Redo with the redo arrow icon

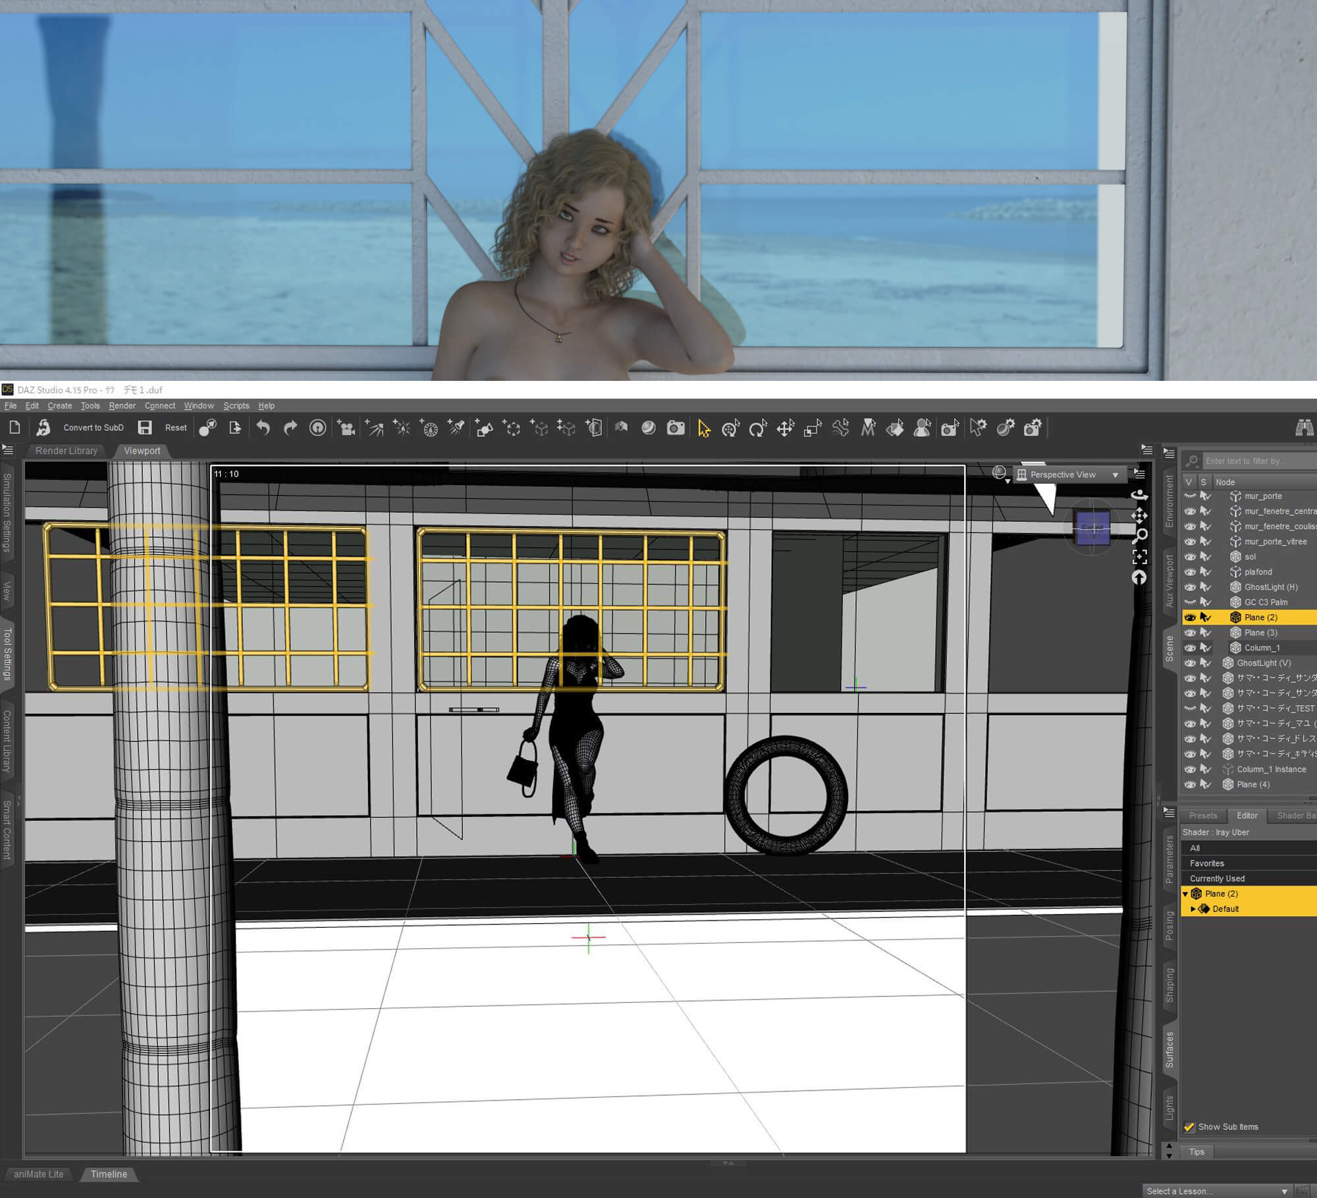(x=290, y=428)
